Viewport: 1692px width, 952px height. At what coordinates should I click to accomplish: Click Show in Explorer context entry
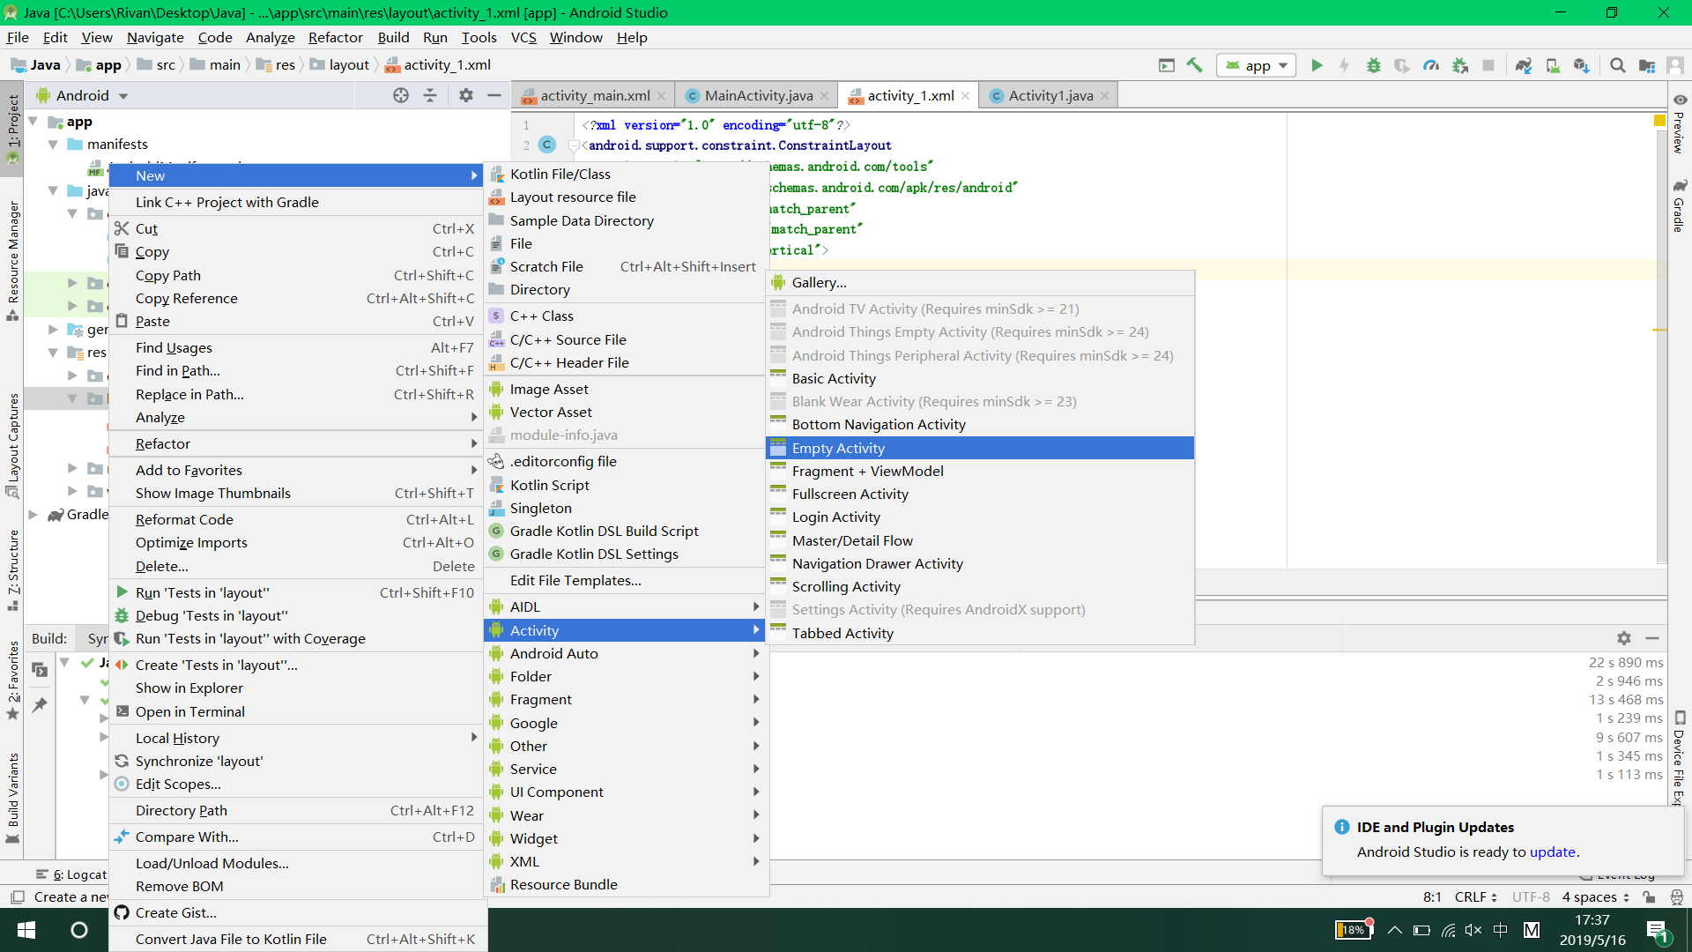click(298, 688)
